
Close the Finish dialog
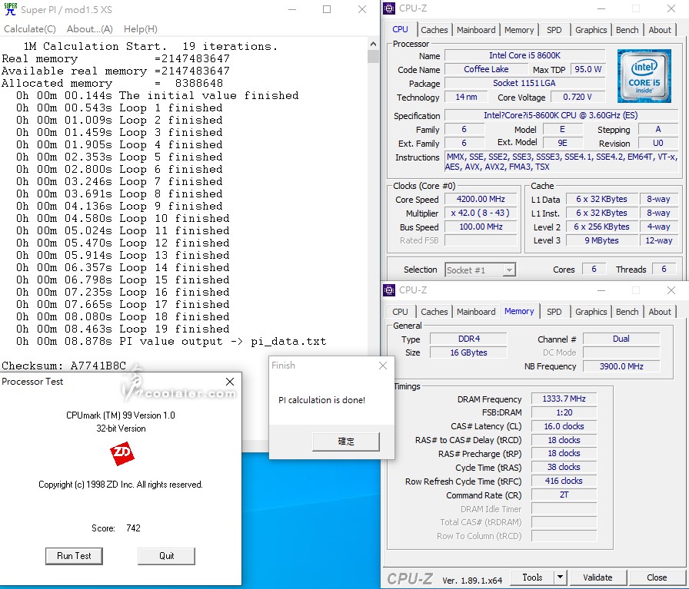pos(383,366)
